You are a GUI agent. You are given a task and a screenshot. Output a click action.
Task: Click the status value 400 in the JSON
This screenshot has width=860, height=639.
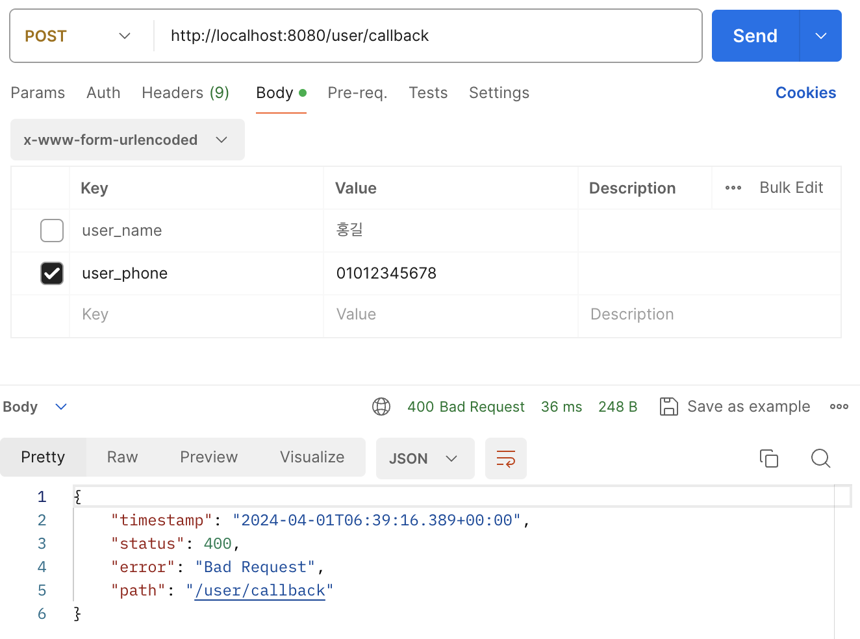click(218, 544)
